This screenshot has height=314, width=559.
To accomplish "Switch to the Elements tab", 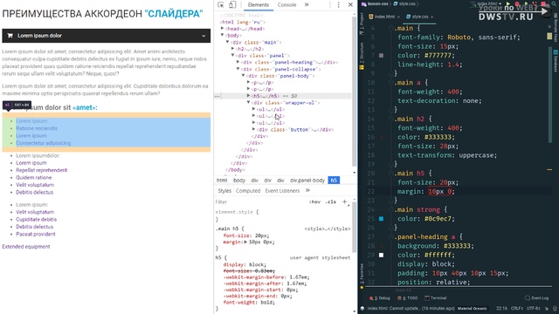I will 259,4.
